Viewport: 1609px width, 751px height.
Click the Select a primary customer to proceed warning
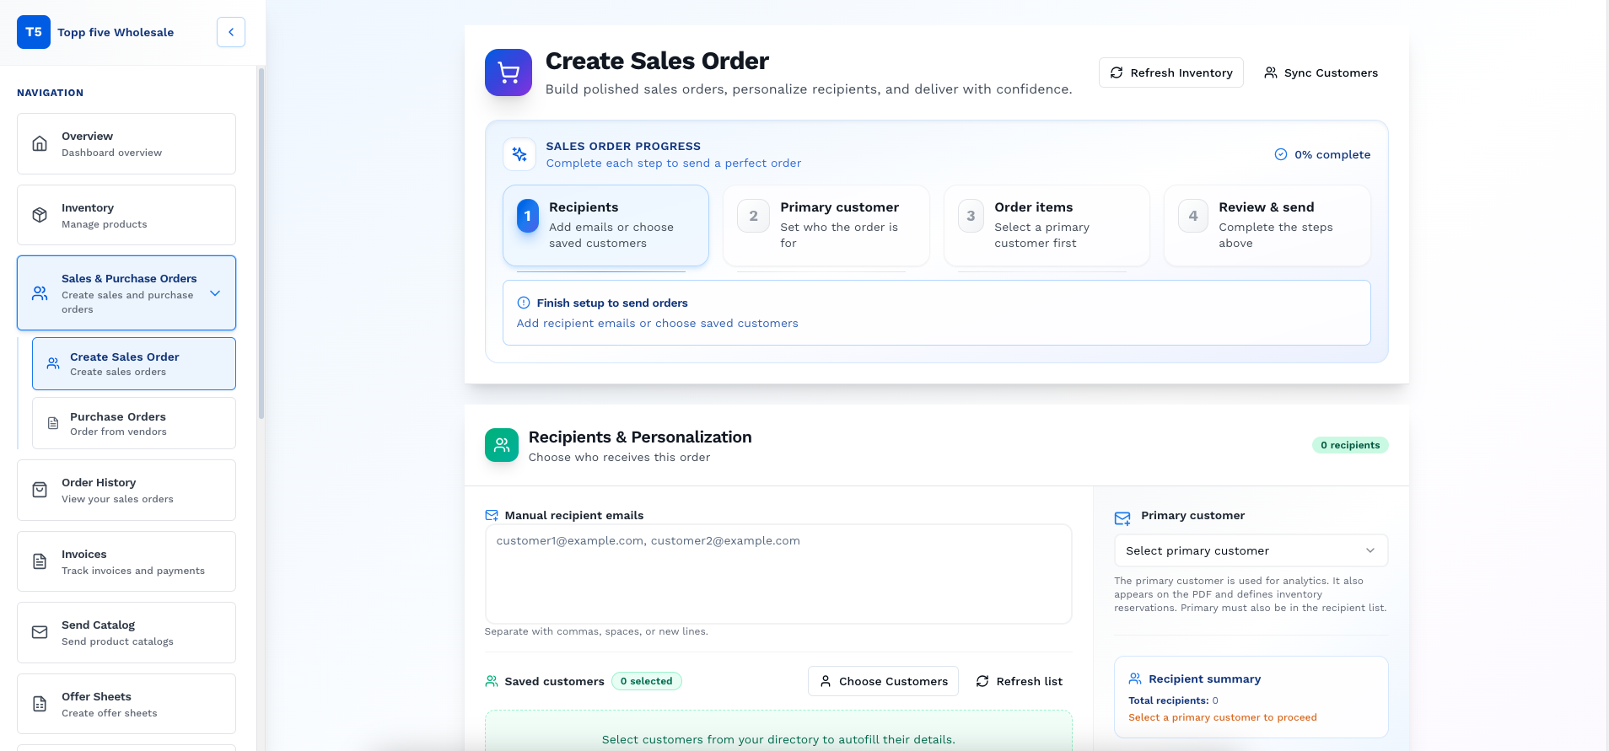click(x=1223, y=717)
